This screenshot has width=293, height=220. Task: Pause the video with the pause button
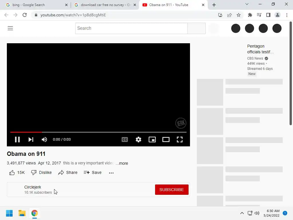coord(17,140)
